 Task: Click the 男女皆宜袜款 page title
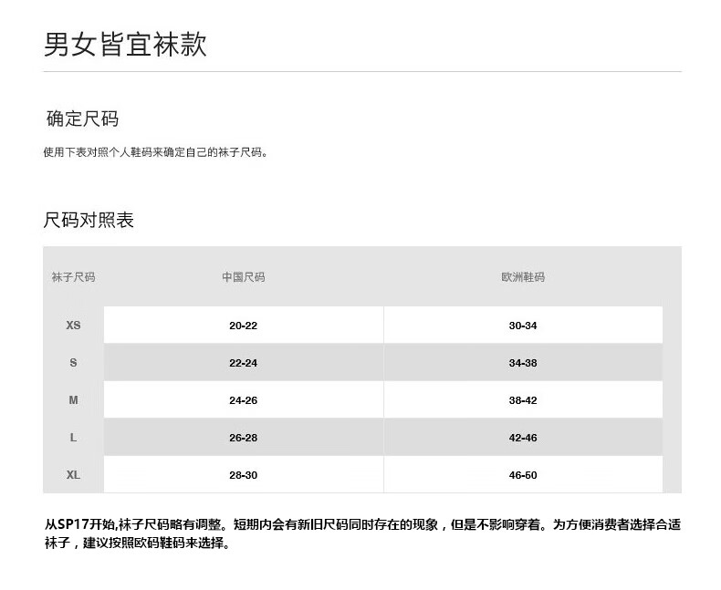125,44
